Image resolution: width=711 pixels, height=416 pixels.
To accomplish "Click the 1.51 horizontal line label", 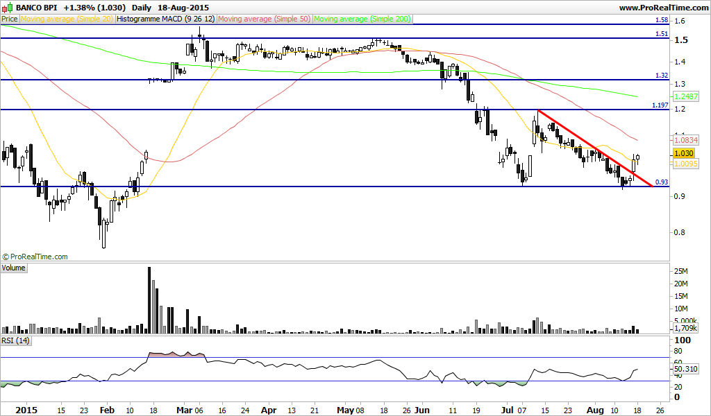I will (662, 34).
